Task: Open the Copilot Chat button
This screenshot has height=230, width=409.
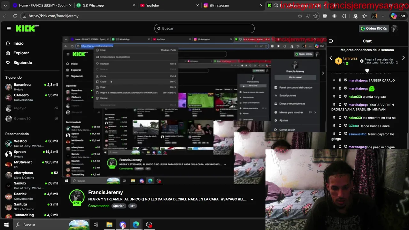Action: (398, 16)
